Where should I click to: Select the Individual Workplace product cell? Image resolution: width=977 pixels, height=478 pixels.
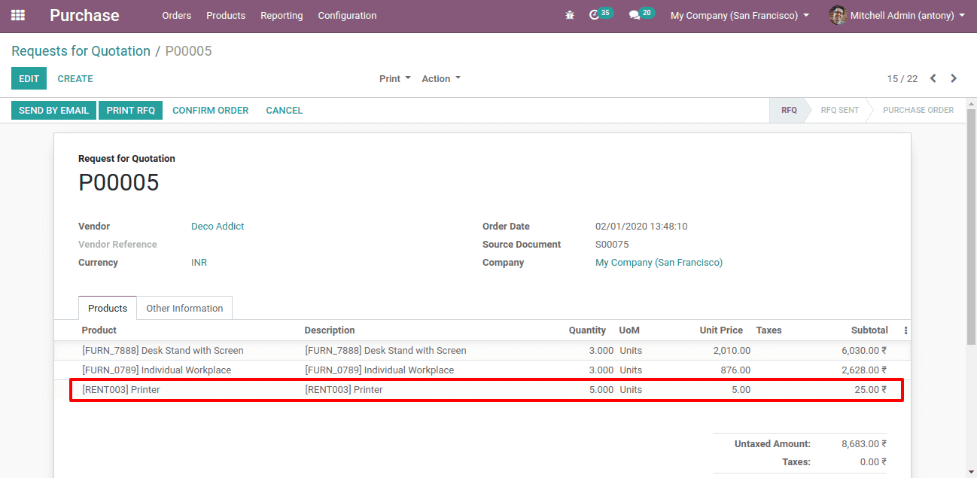(x=157, y=370)
